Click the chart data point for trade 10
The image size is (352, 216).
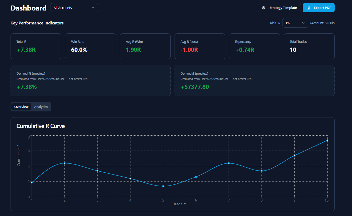(327, 140)
